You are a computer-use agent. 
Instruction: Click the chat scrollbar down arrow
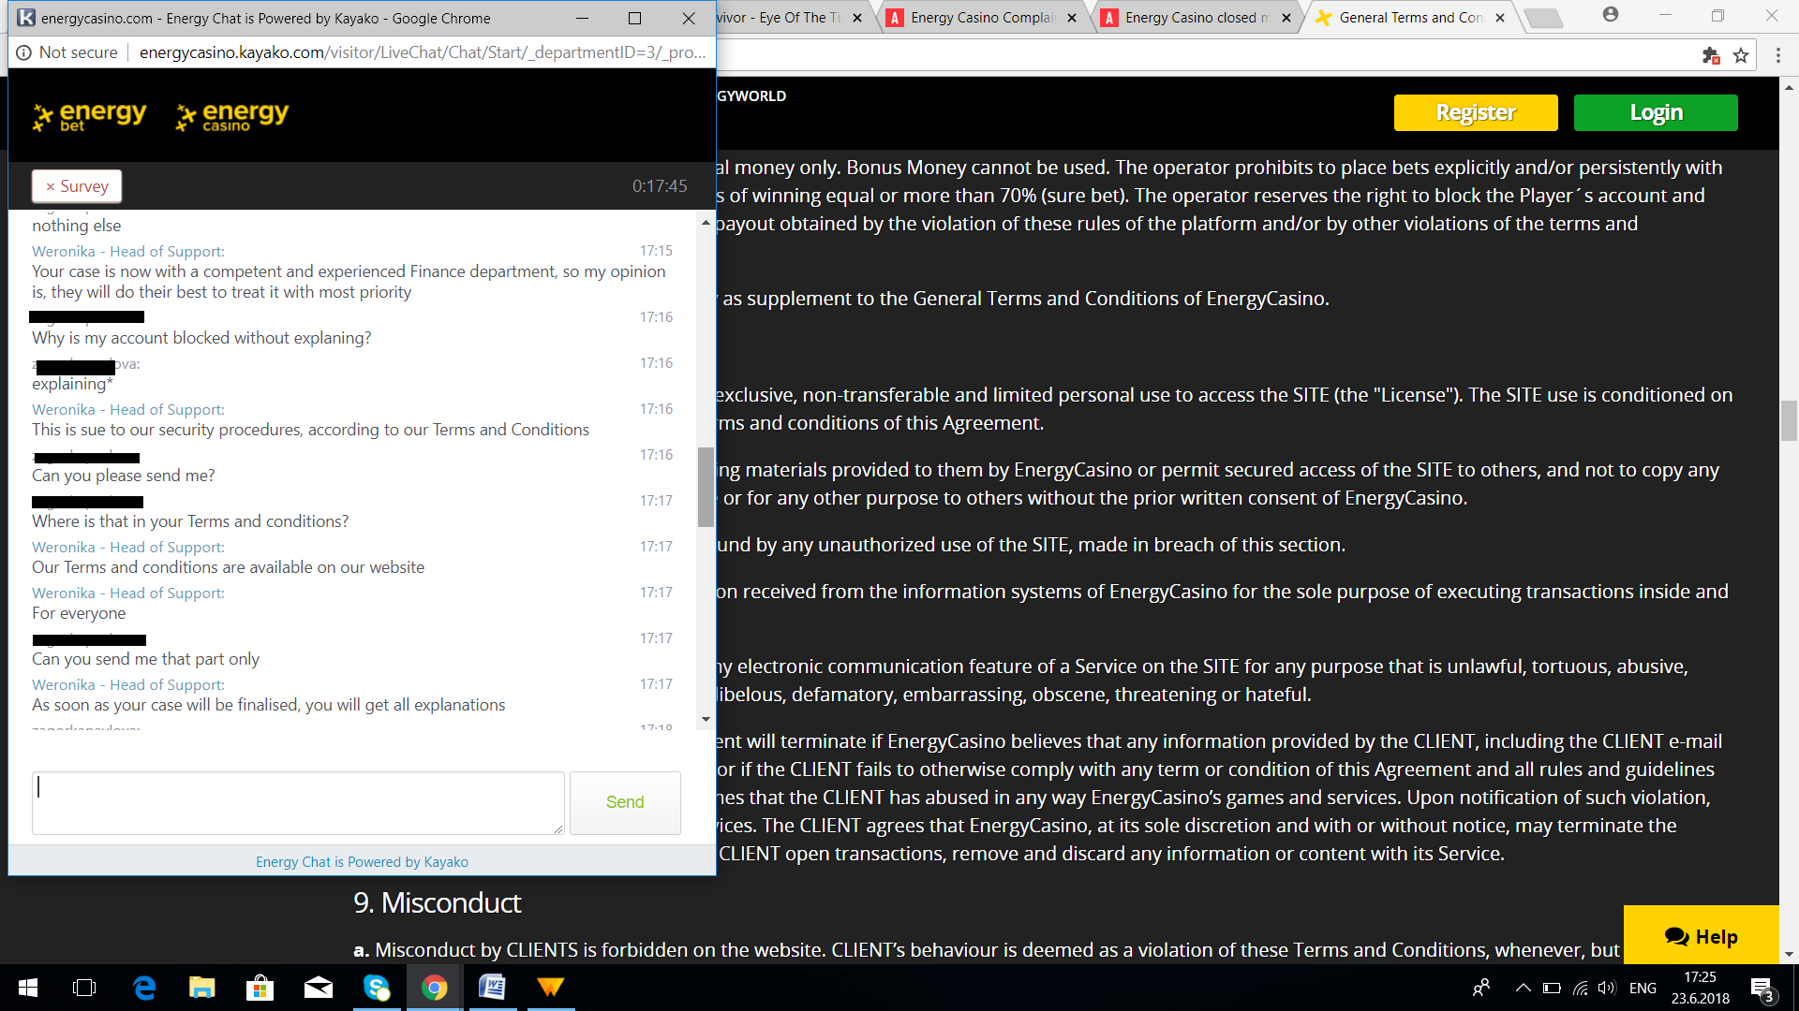click(x=706, y=719)
